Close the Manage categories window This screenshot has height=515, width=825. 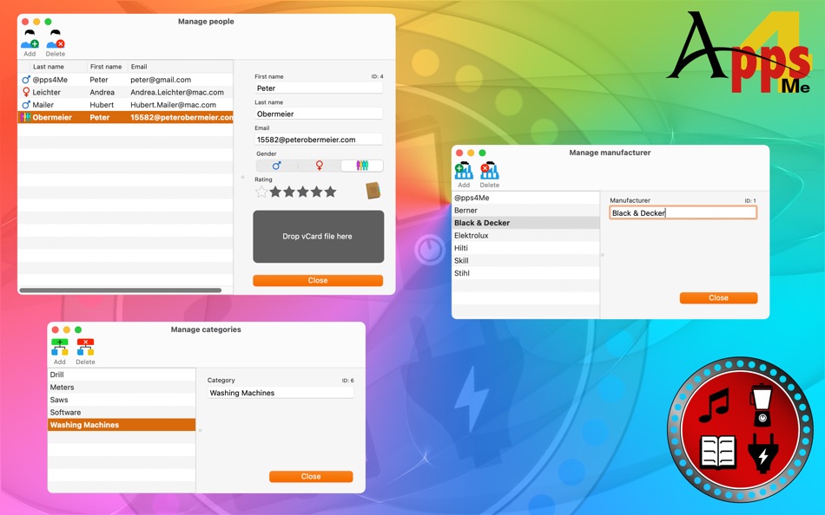coord(311,476)
